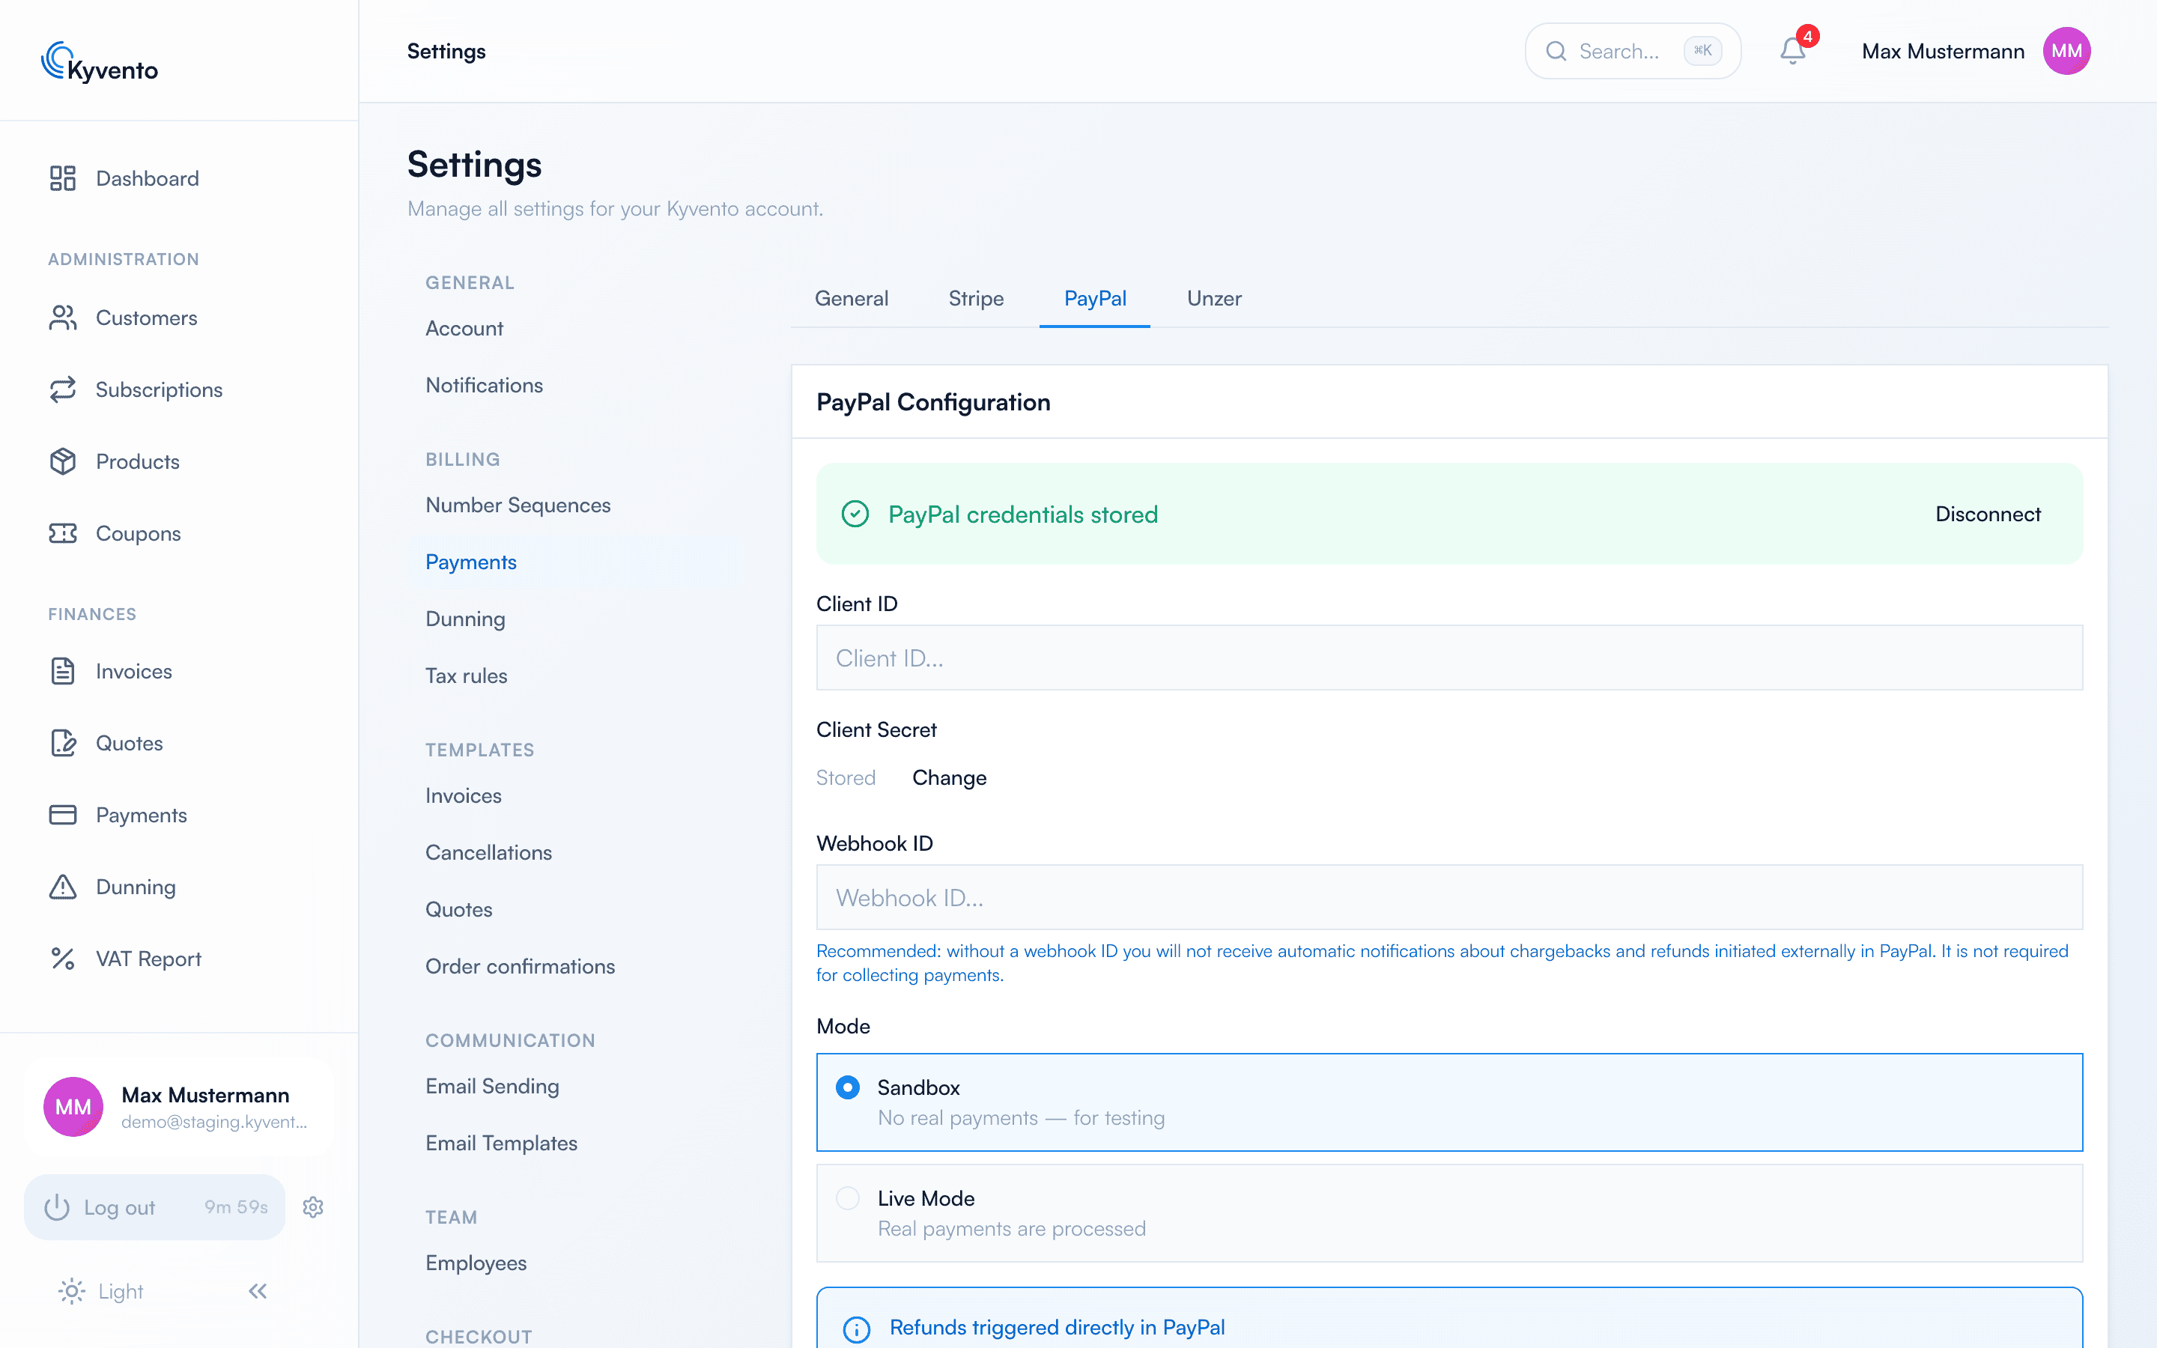Screen dimensions: 2157x1348
Task: Click Change for Client Secret
Action: pos(949,777)
